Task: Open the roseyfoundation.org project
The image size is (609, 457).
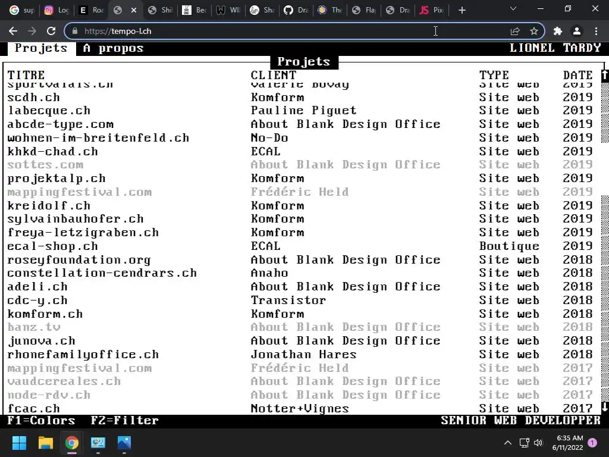Action: click(x=79, y=260)
